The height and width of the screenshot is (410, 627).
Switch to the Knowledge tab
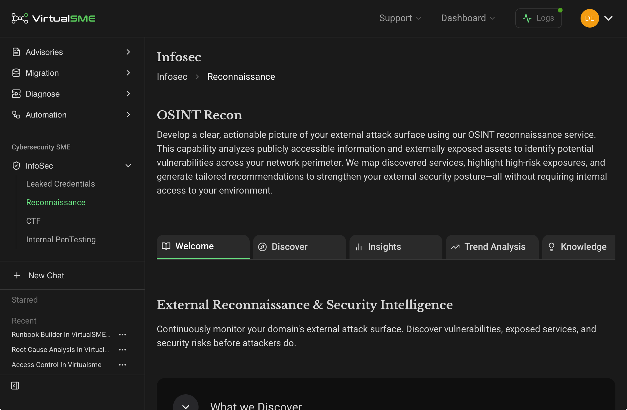pos(579,247)
